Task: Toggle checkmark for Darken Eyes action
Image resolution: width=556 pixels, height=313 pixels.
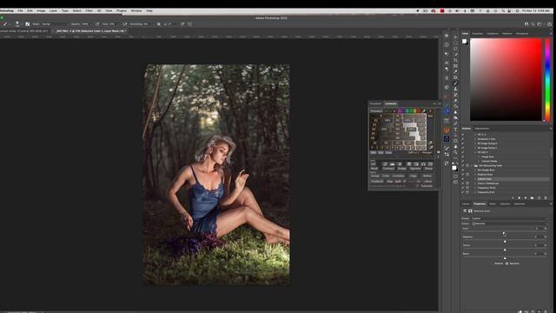Action: click(463, 179)
